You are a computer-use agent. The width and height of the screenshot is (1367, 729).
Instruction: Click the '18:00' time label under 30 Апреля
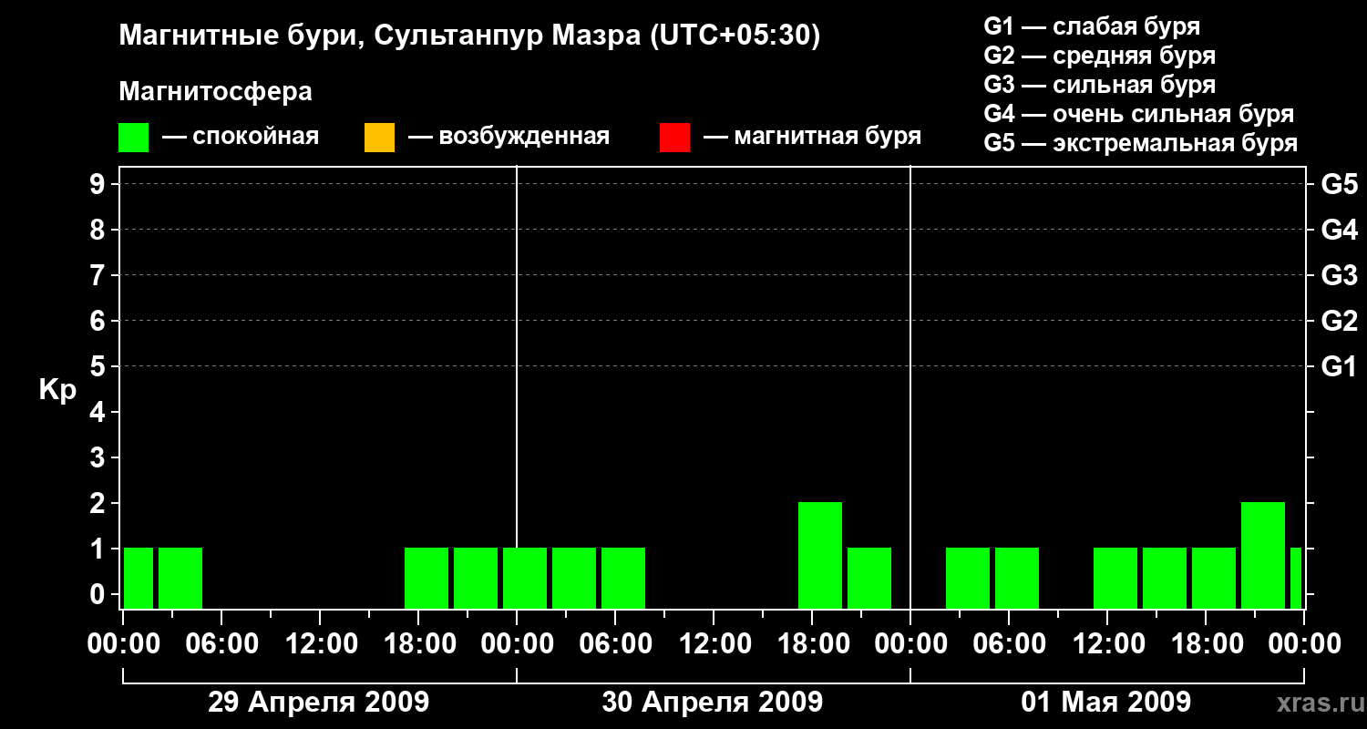point(812,644)
